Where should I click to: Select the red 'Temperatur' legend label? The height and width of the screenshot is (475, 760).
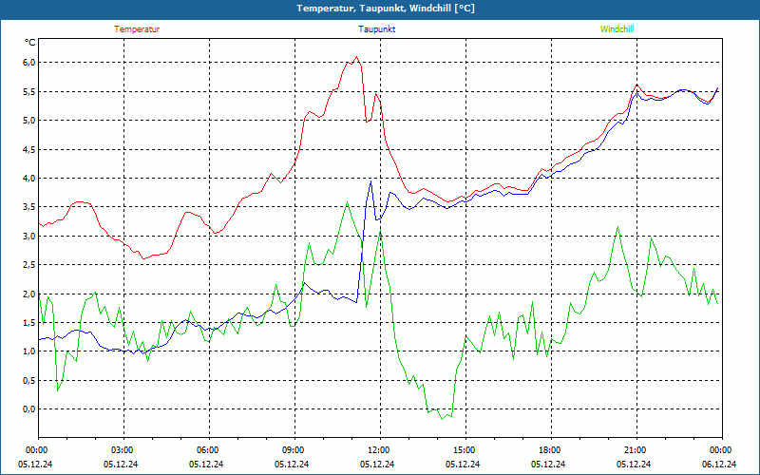click(x=137, y=29)
